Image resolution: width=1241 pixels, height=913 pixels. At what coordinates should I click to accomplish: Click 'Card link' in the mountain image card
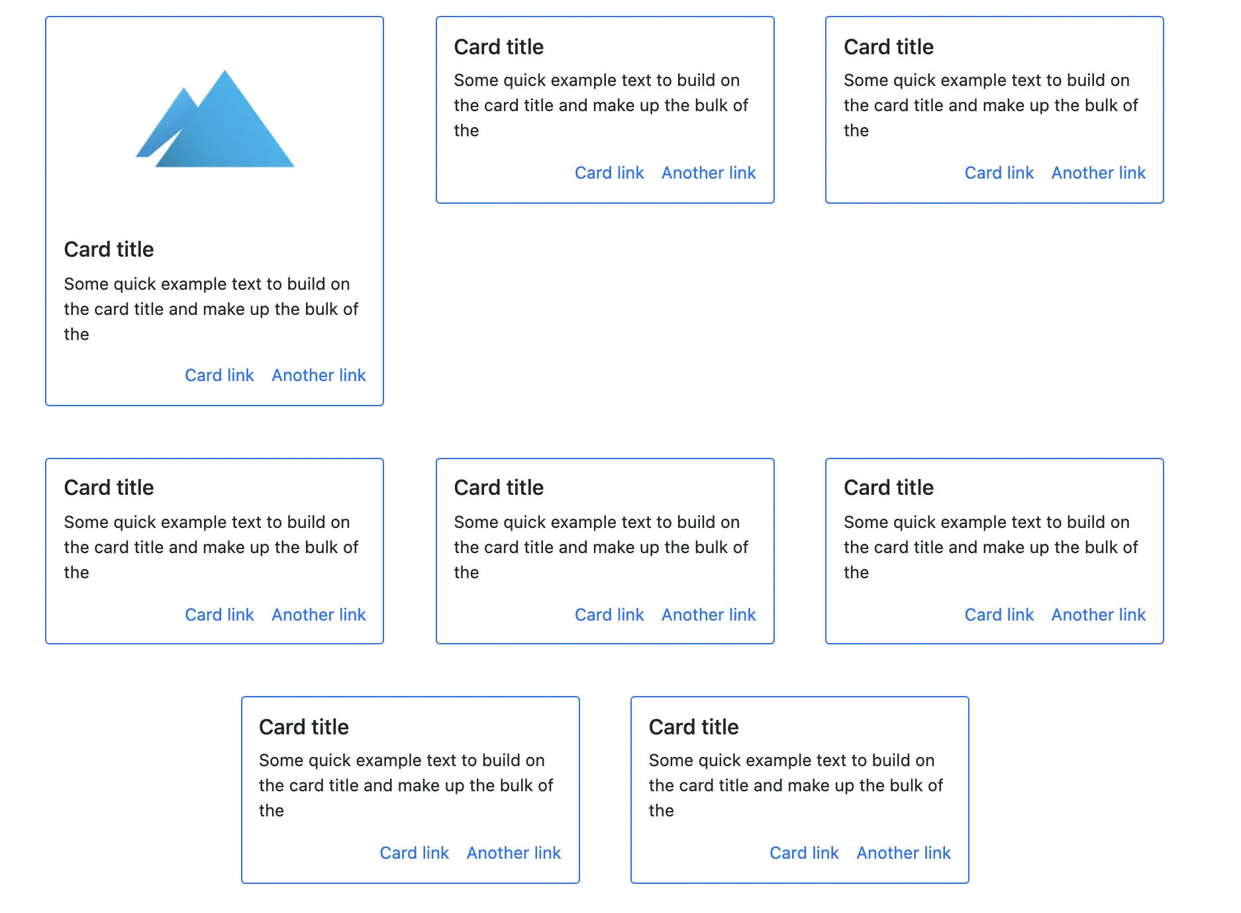point(219,375)
